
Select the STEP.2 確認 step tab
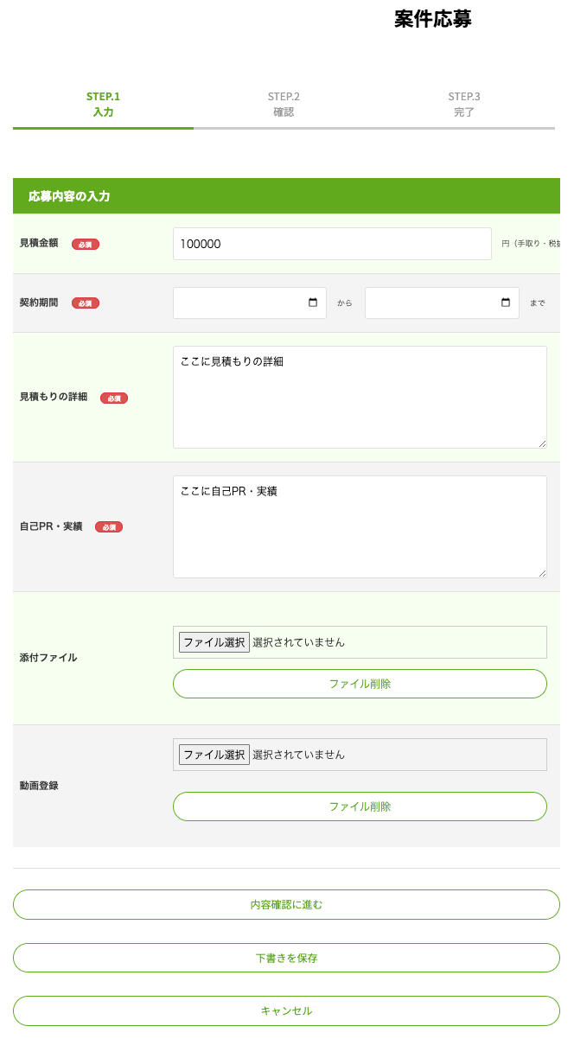(284, 105)
